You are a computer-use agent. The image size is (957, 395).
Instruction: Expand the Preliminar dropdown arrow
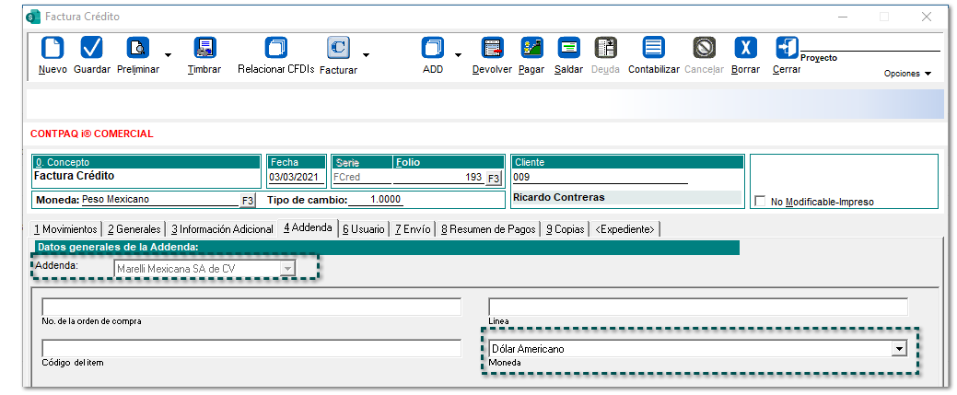[x=168, y=55]
